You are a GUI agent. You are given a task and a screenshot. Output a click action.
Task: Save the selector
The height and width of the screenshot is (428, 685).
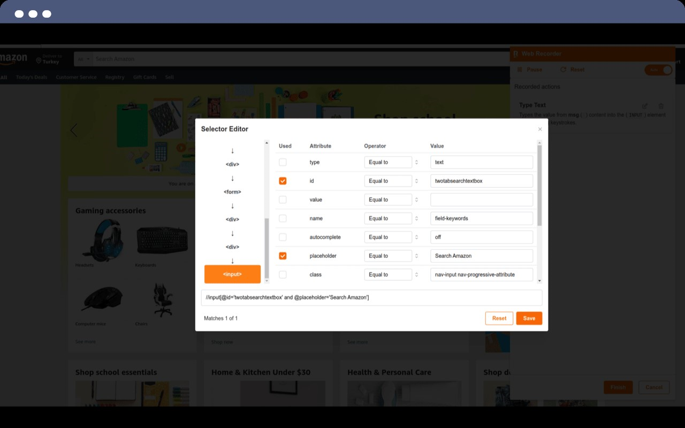point(529,318)
